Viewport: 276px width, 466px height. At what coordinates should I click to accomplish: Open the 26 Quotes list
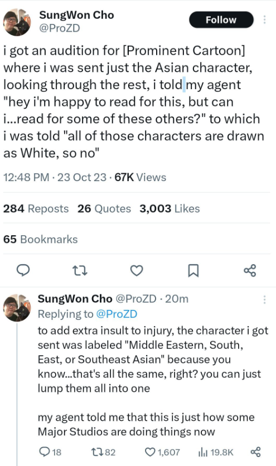coord(104,208)
